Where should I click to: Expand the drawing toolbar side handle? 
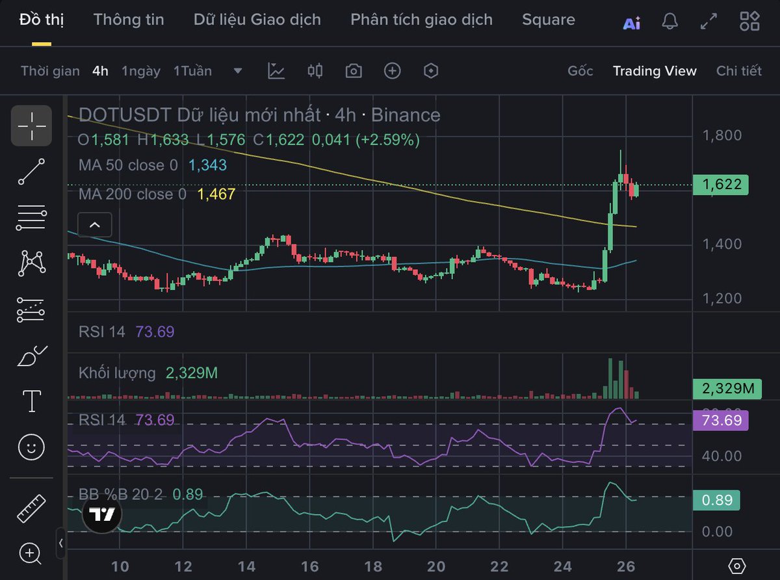pyautogui.click(x=60, y=542)
